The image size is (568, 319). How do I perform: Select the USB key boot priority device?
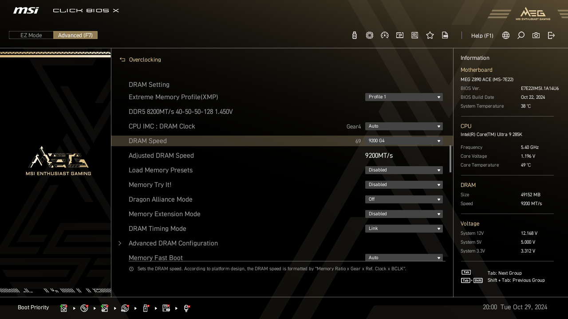coord(146,308)
